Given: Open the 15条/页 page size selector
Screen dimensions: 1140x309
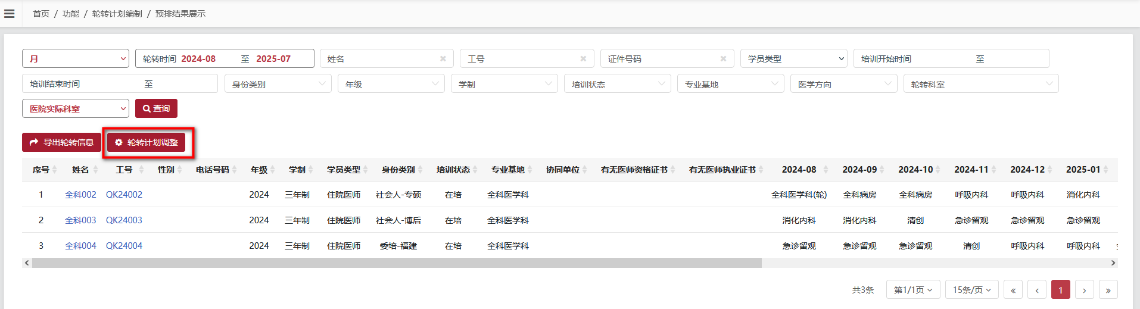Looking at the screenshot, I should tap(971, 289).
